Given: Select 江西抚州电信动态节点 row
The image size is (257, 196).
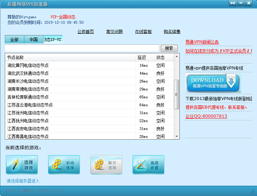Looking at the screenshot, I should tap(89, 121).
